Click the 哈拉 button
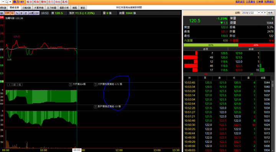This screenshot has height=152, width=276. tap(58, 2)
